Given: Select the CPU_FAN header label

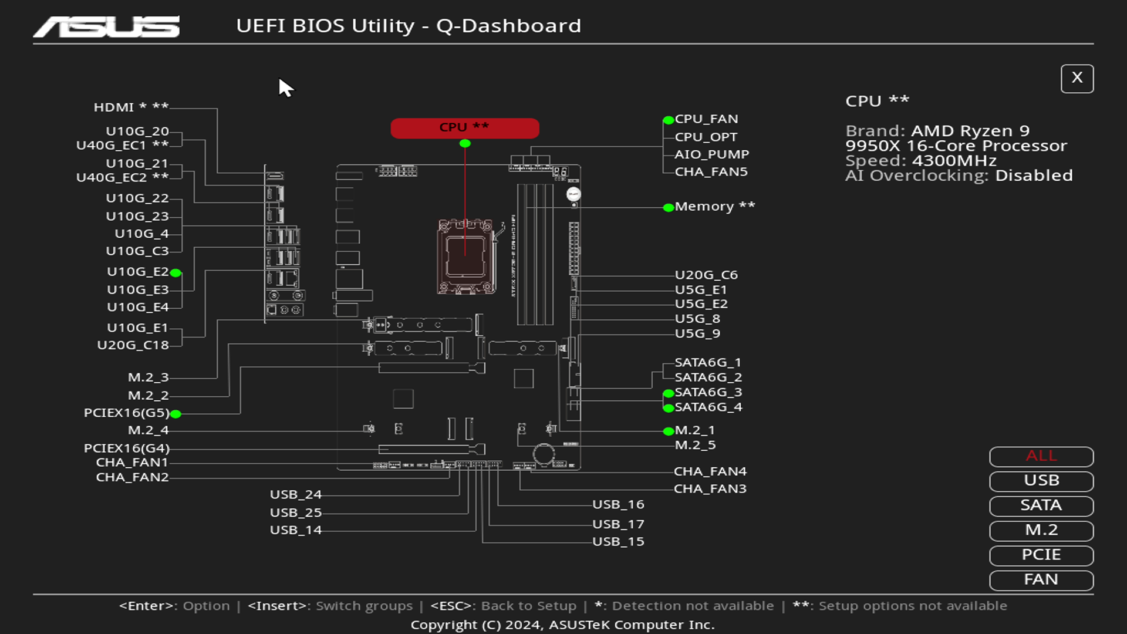Looking at the screenshot, I should 706,119.
